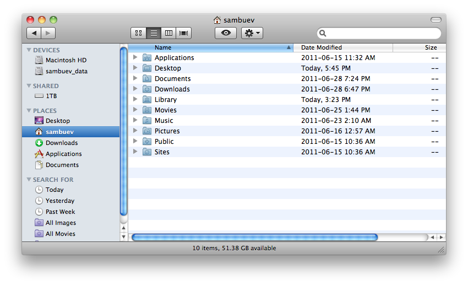Expand the Documents folder row

pos(135,78)
